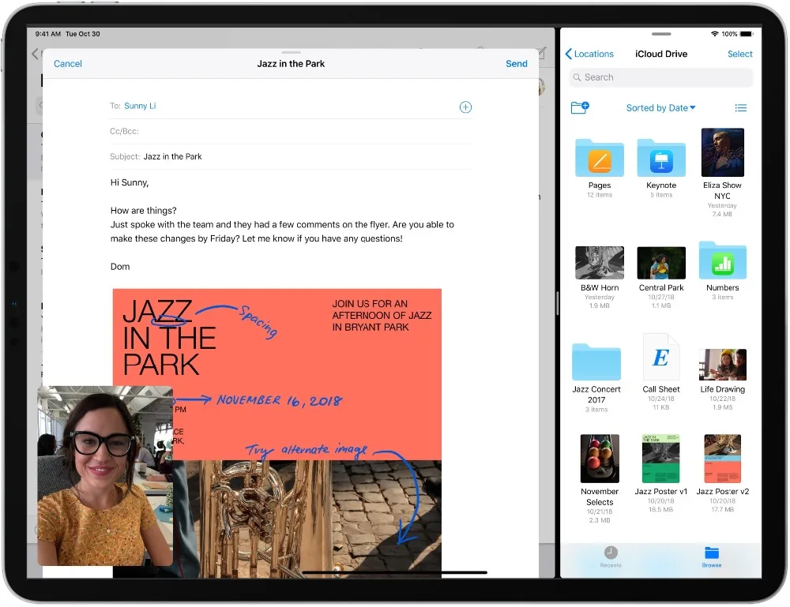
Task: Switch to the Recents tab
Action: [611, 556]
